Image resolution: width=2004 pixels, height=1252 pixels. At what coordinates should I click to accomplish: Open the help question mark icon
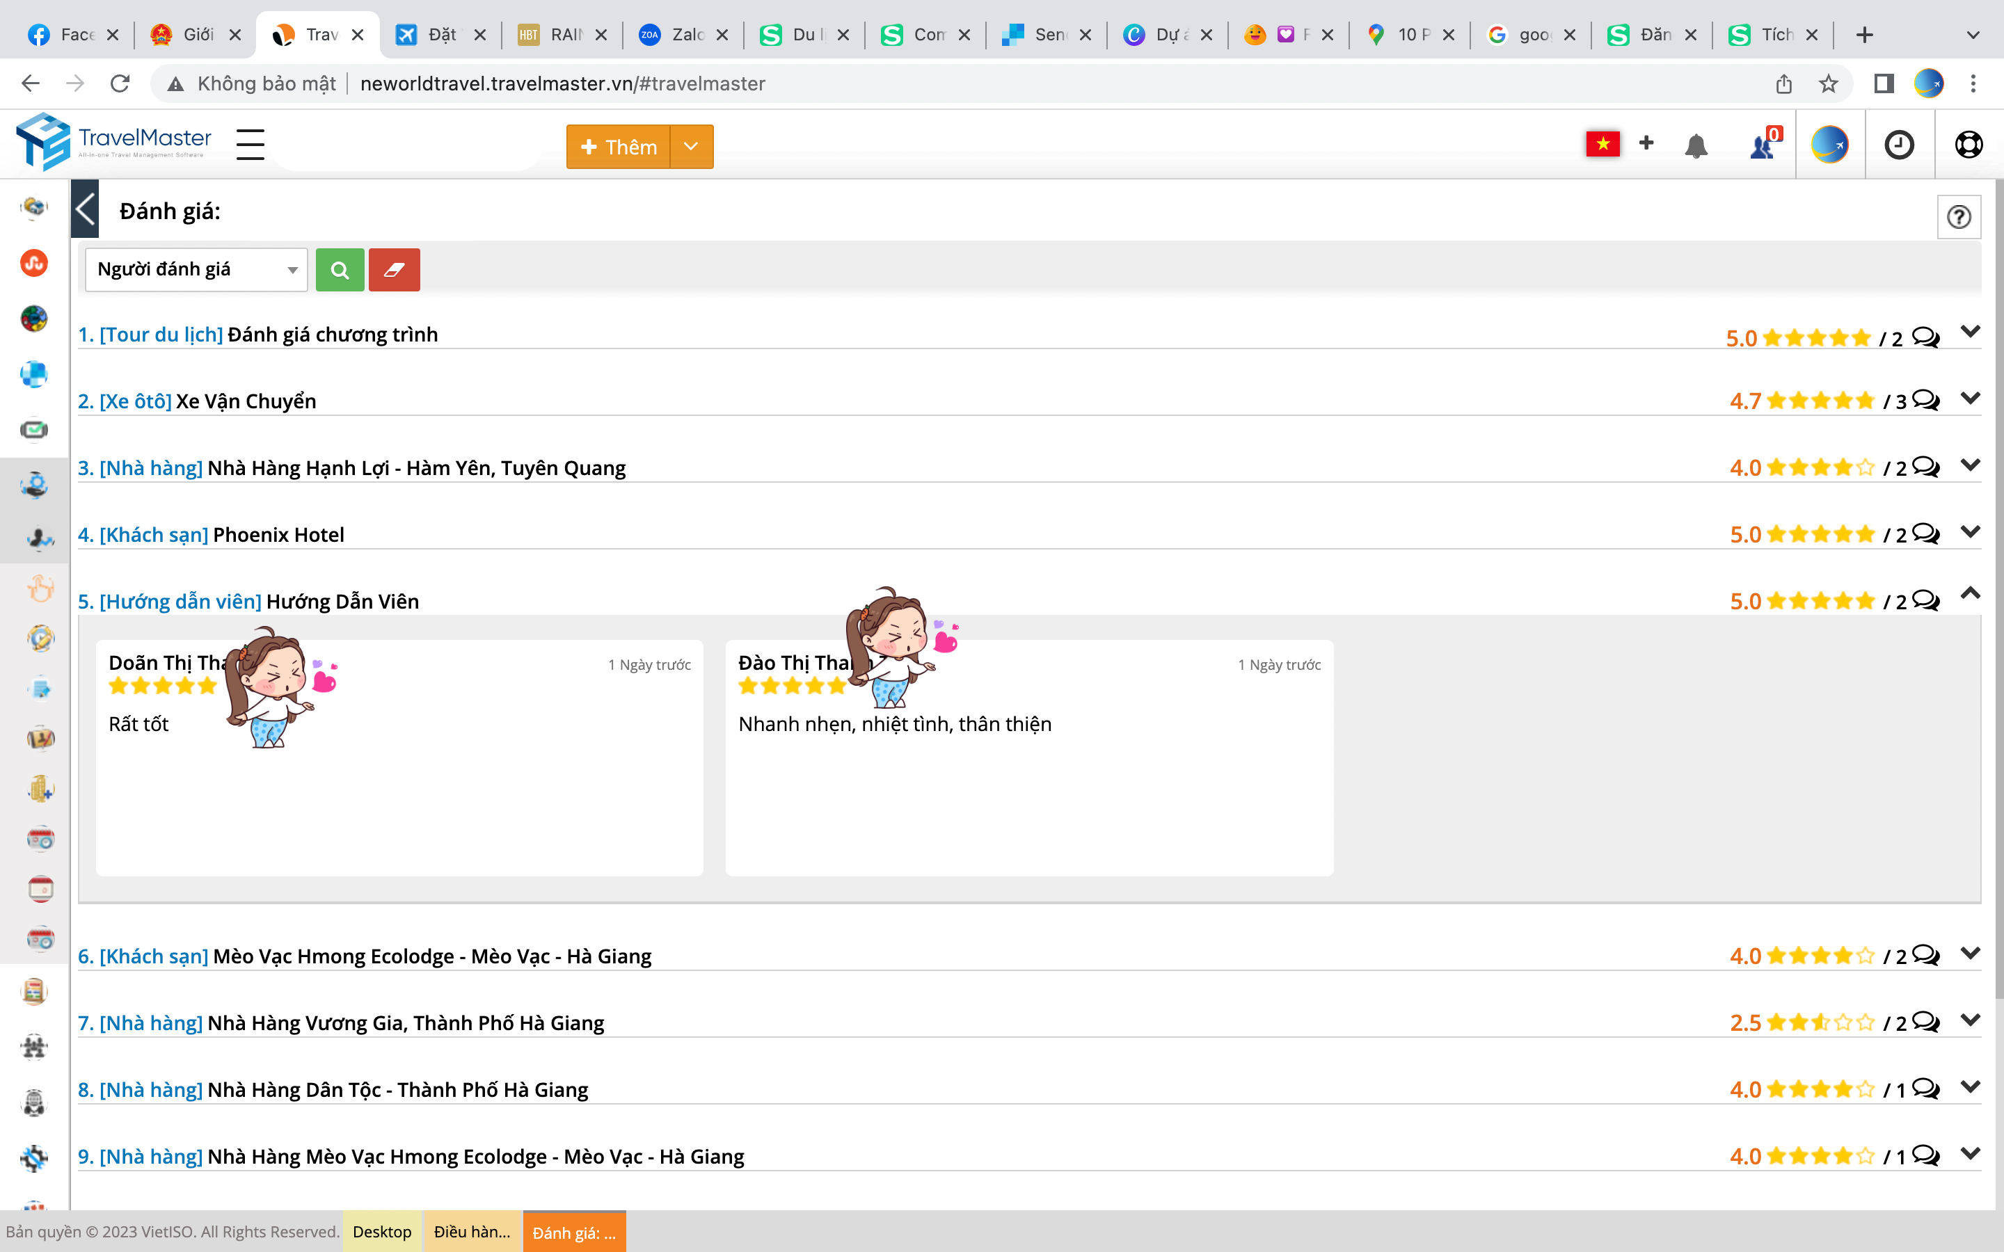point(1959,217)
